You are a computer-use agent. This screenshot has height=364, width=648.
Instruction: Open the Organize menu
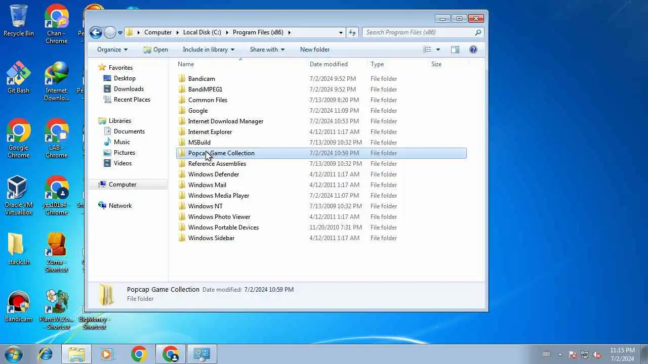[x=112, y=50]
